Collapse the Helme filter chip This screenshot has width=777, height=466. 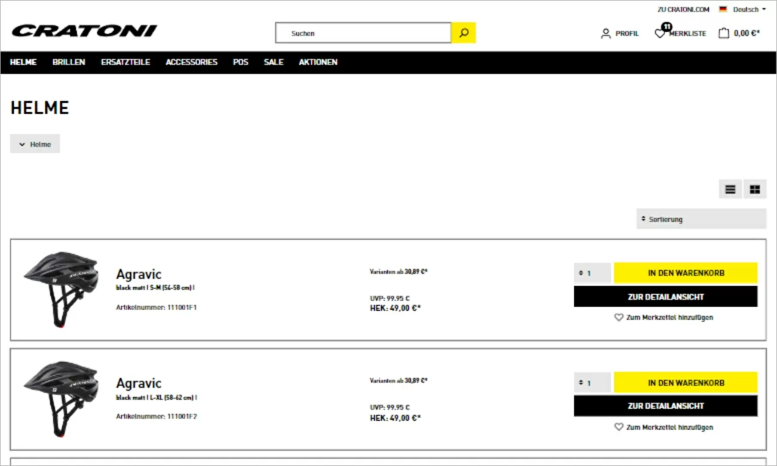pos(35,143)
